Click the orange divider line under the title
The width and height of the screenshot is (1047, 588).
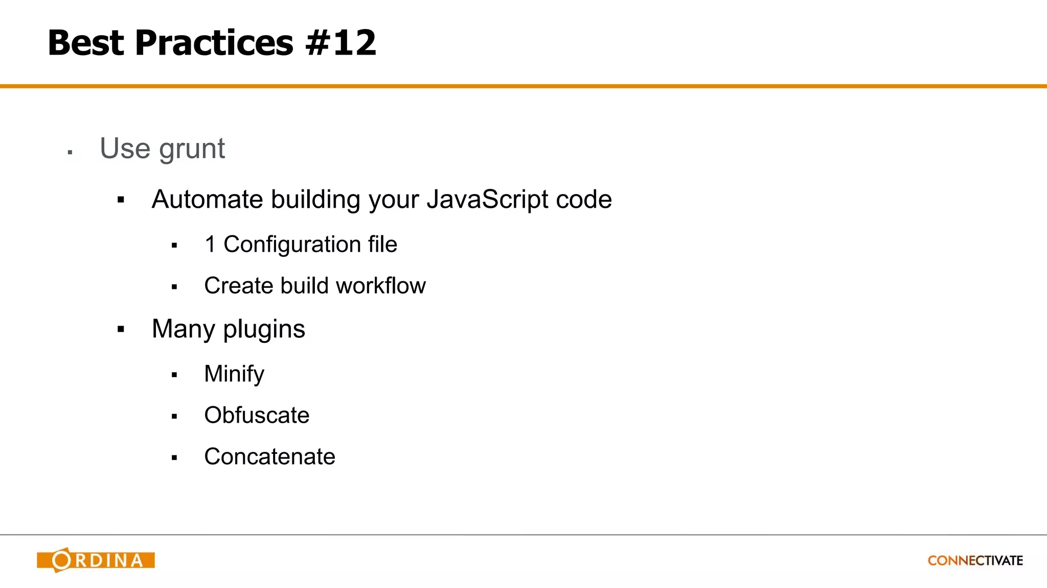[x=523, y=86]
